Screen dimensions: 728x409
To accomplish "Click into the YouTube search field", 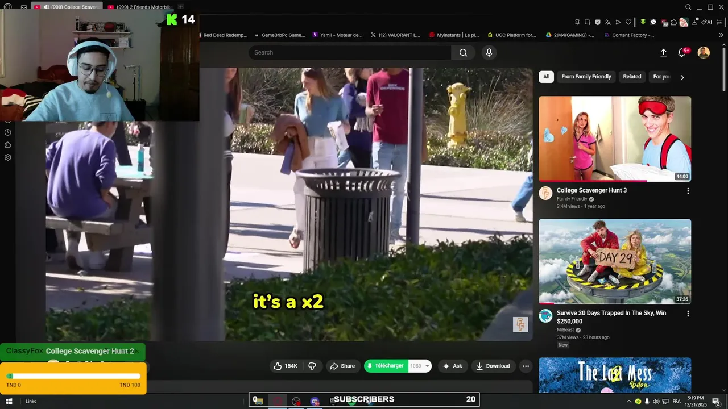I will [x=350, y=52].
